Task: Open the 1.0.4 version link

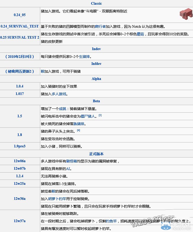Action: click(x=20, y=86)
